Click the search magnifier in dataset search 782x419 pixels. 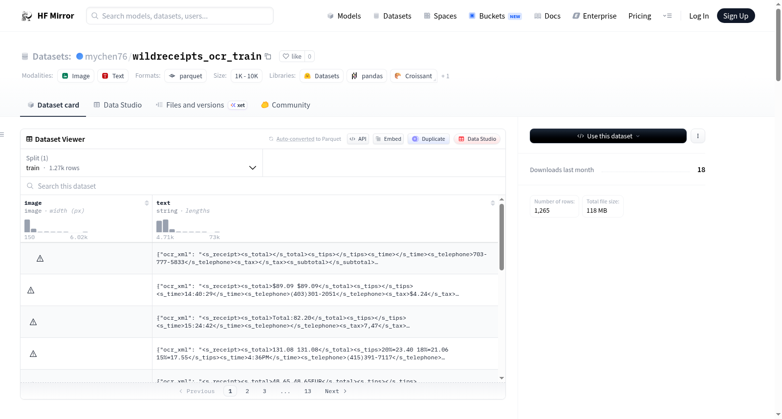coord(30,186)
